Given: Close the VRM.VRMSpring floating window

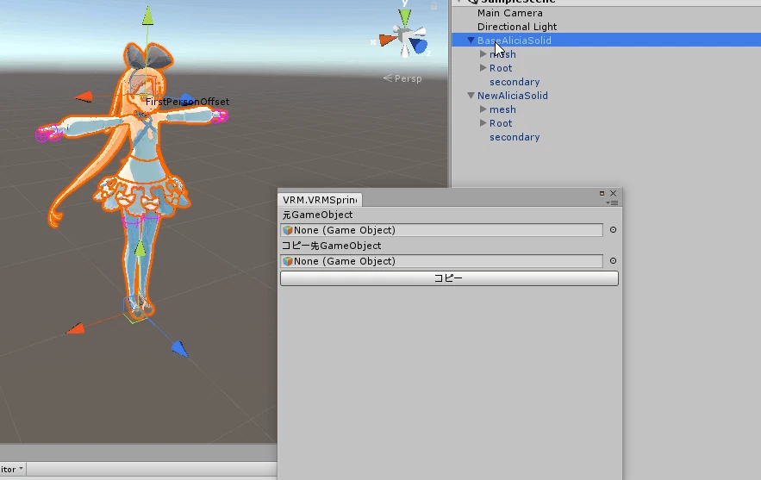Looking at the screenshot, I should click(x=613, y=193).
